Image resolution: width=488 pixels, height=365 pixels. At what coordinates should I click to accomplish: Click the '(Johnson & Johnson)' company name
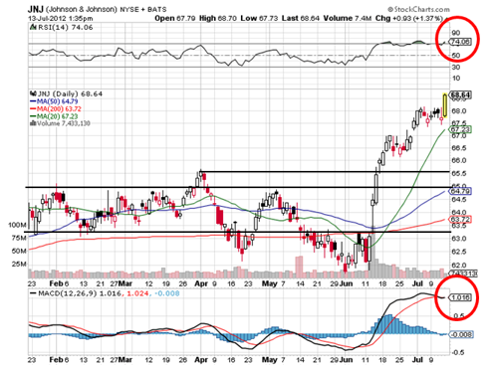tap(82, 9)
